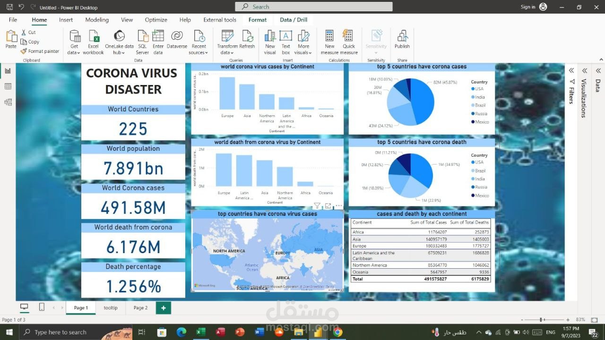Image resolution: width=605 pixels, height=340 pixels.
Task: Open Google Chrome from the taskbar
Action: 337,332
